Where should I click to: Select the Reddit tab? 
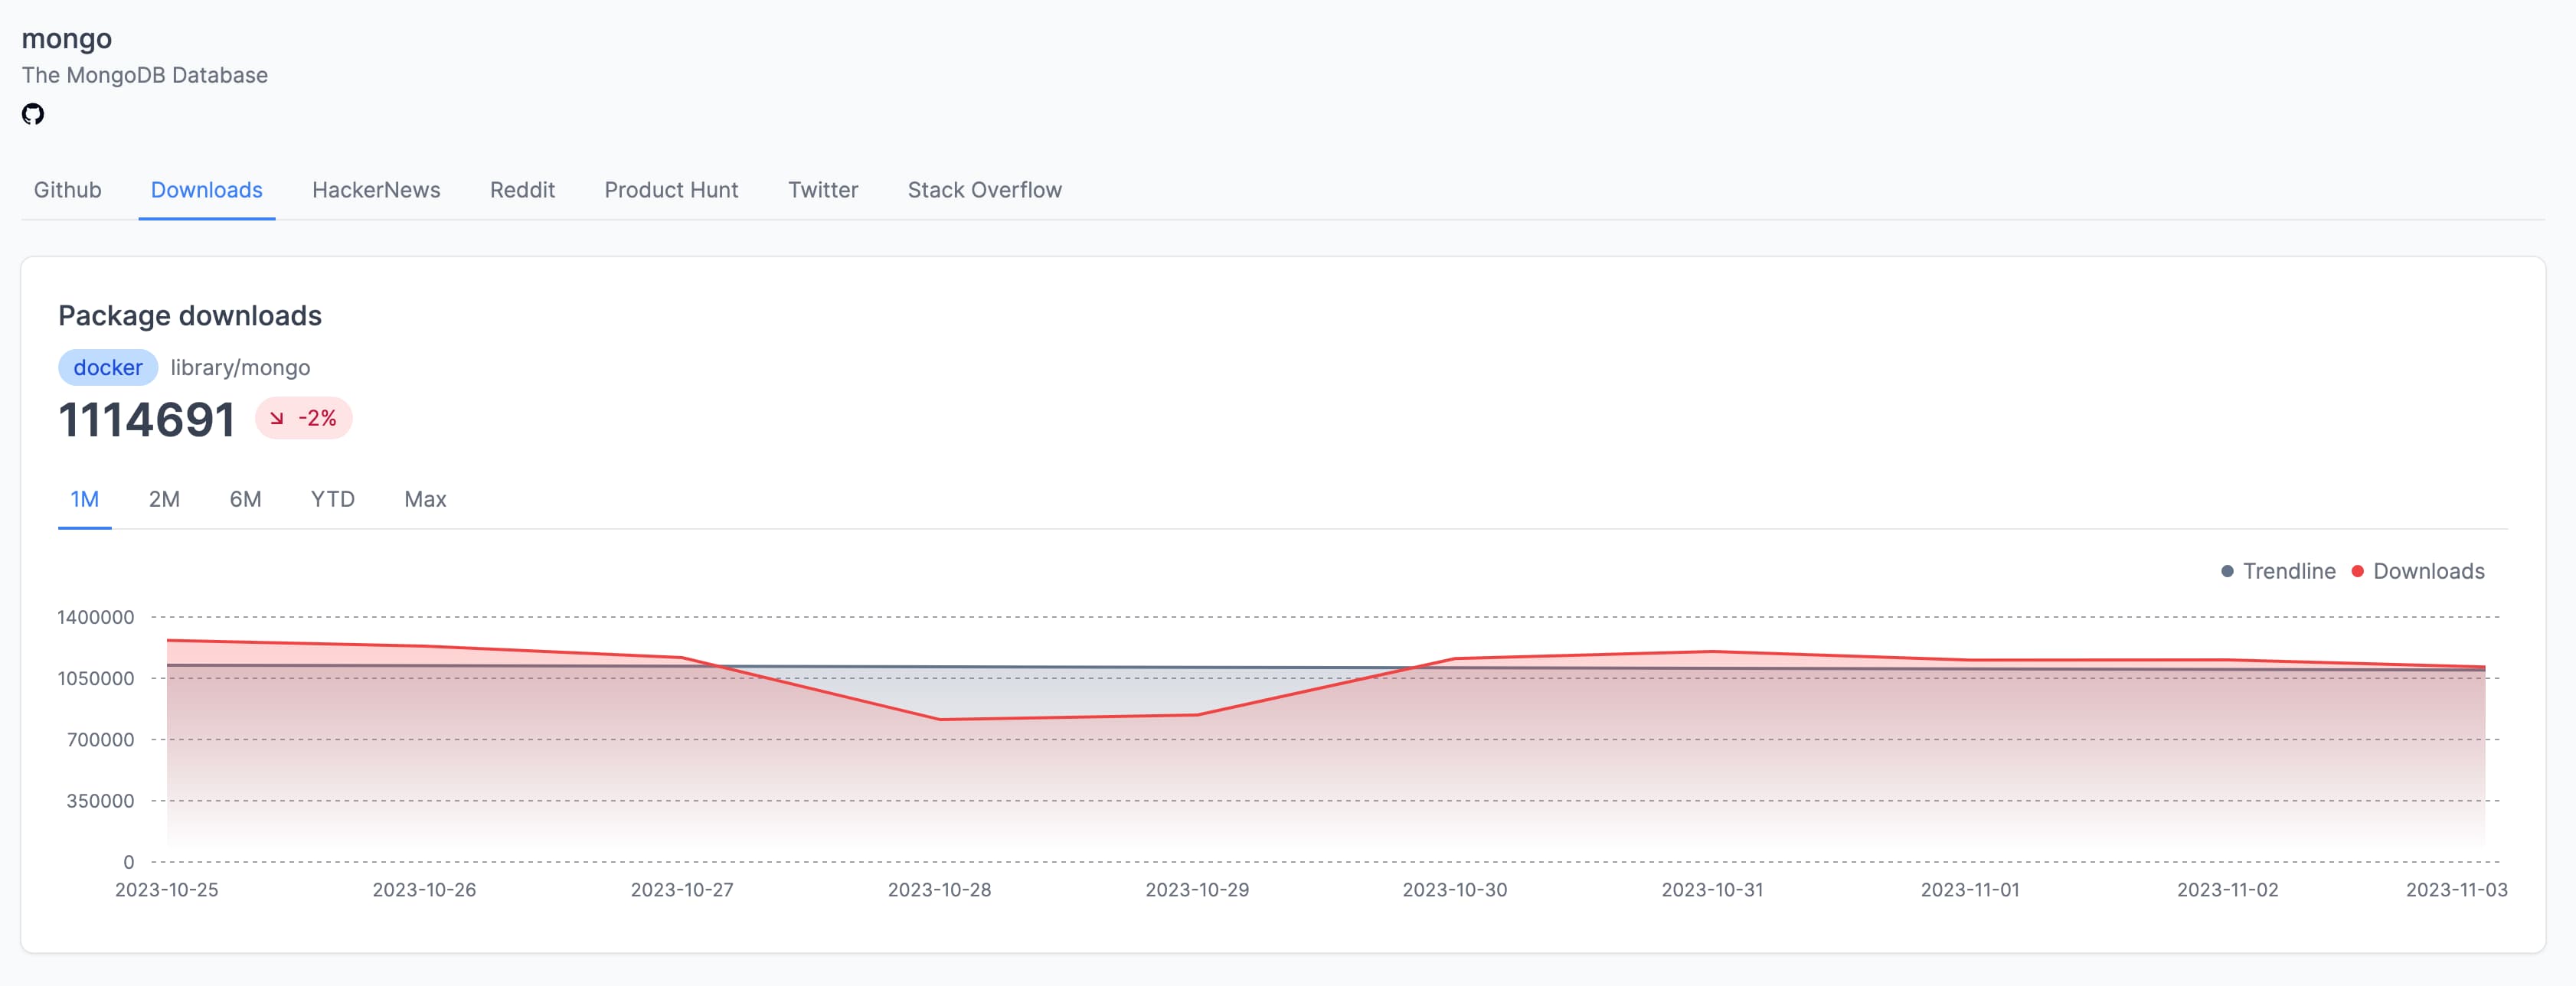point(522,189)
